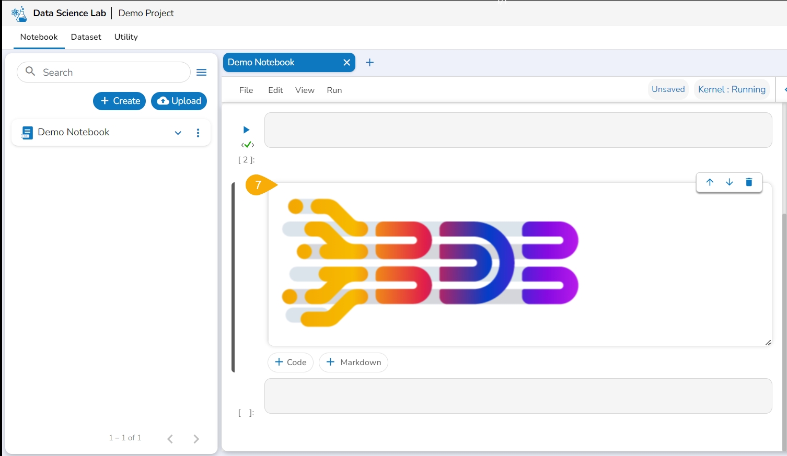Viewport: 787px width, 456px height.
Task: Click the Demo Notebook file icon
Action: click(27, 133)
